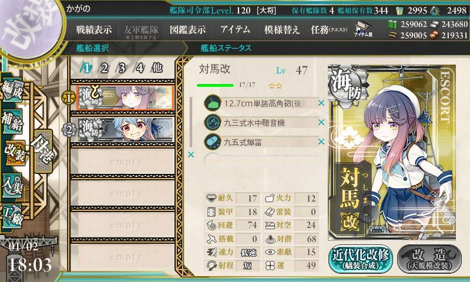Return to 母港 home port button
This screenshot has height=282, width=470.
click(43, 151)
